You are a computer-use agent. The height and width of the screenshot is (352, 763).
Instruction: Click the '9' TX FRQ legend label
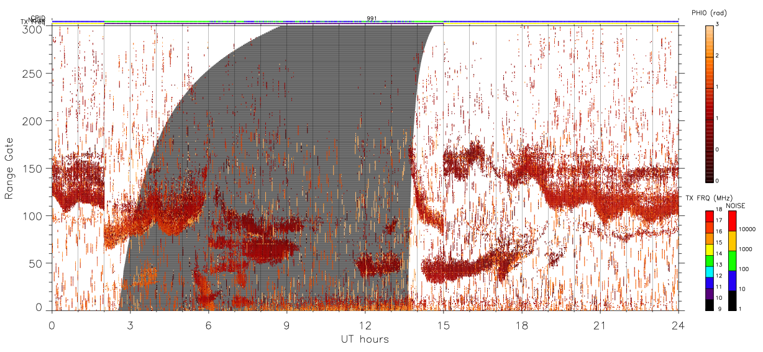point(718,309)
